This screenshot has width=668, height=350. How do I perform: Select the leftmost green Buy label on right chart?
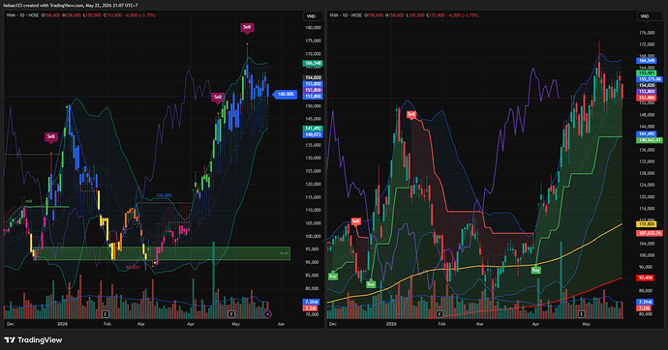tap(333, 277)
